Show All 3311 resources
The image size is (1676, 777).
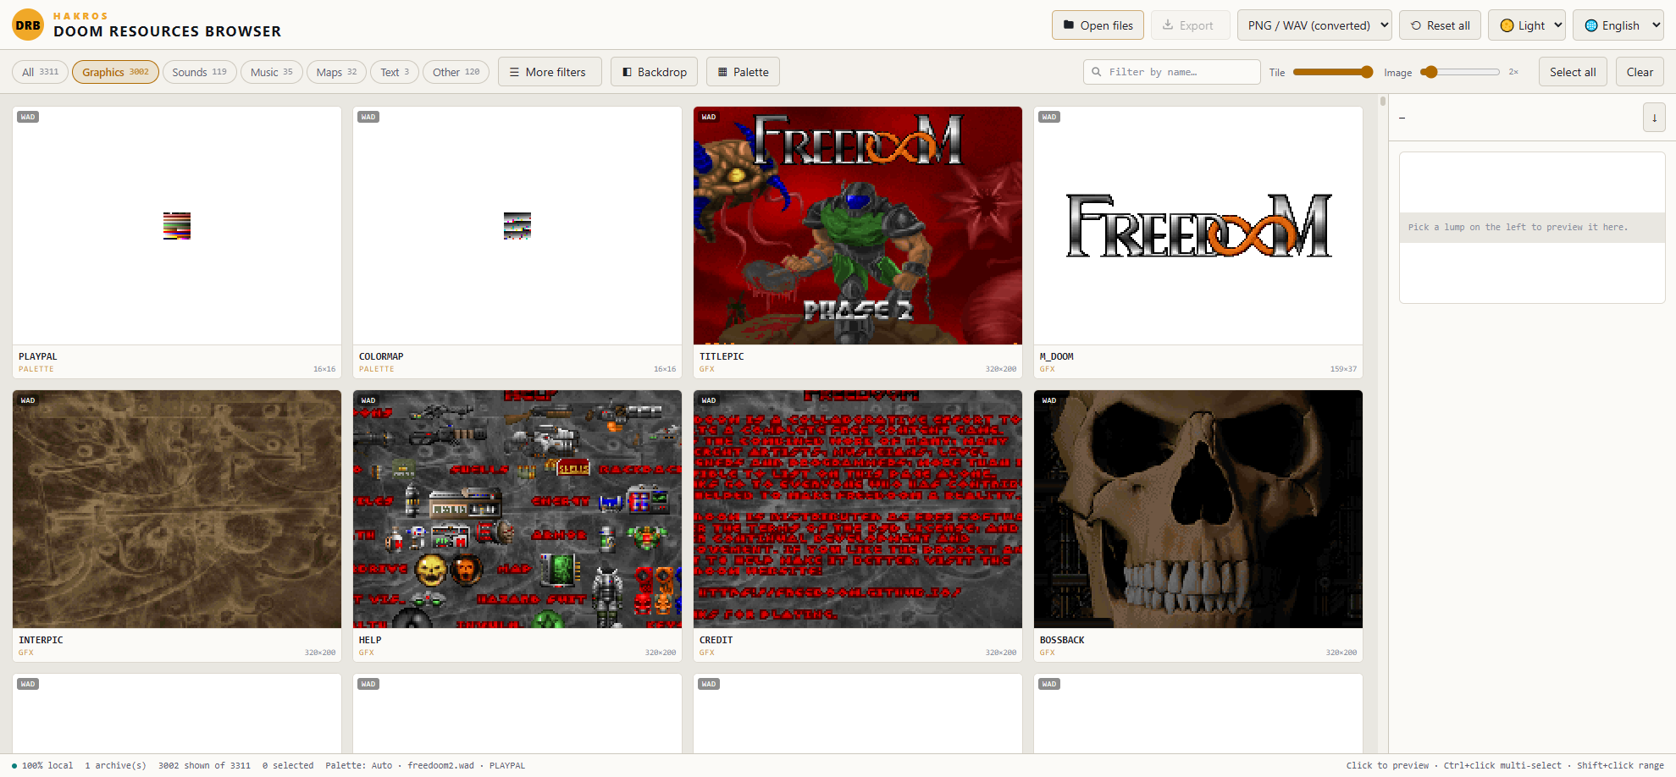[x=40, y=72]
